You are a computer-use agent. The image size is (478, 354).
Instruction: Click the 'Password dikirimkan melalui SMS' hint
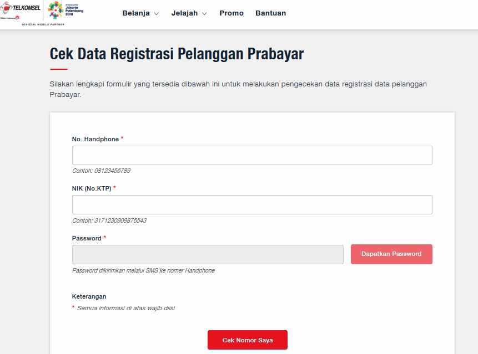pos(143,271)
